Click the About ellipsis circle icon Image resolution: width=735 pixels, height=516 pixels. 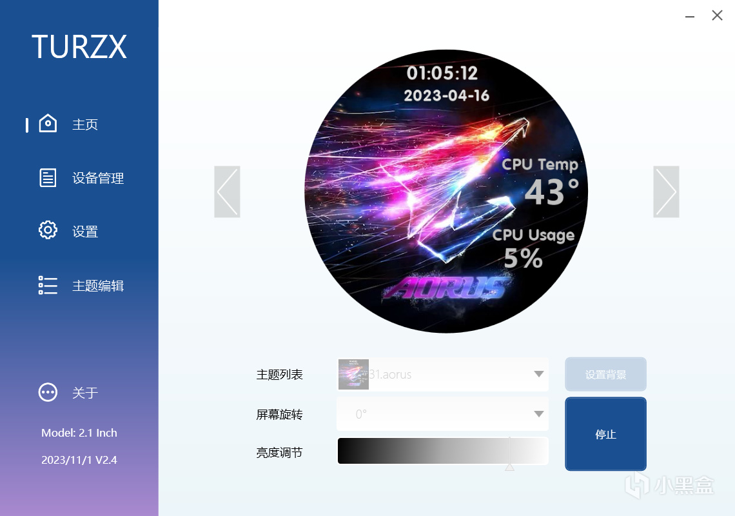tap(48, 392)
